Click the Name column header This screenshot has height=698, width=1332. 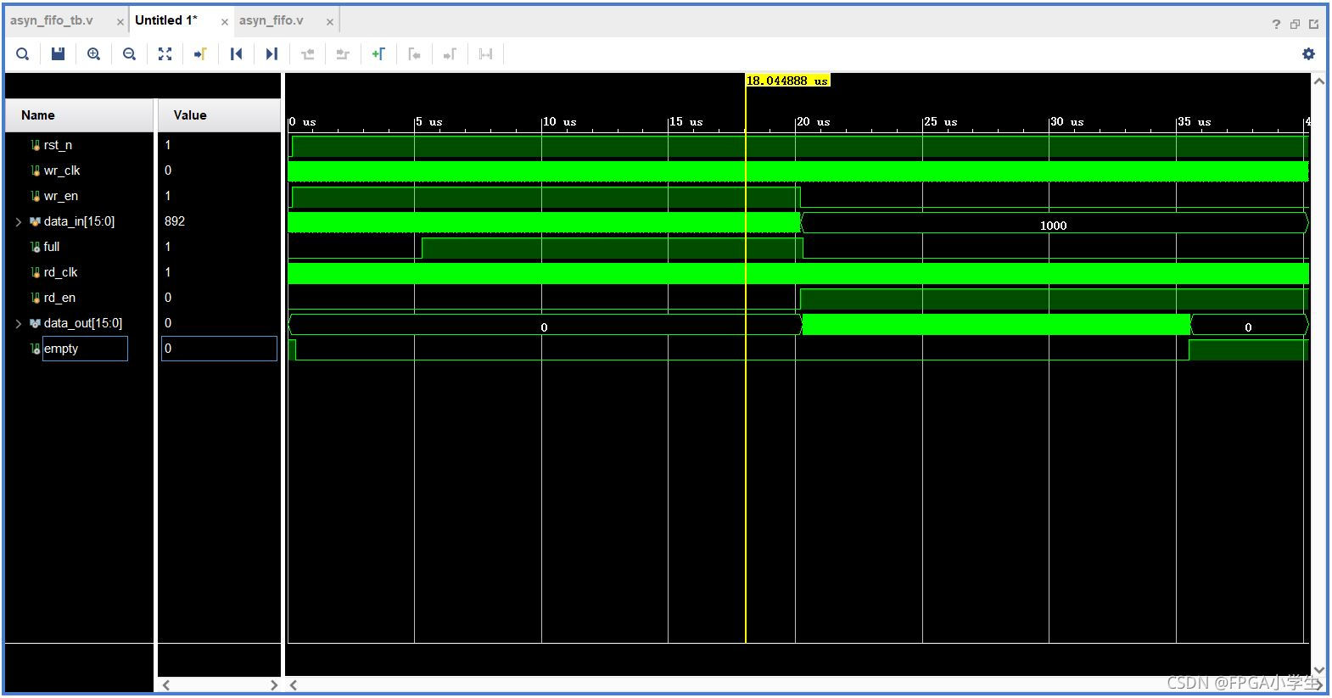80,115
